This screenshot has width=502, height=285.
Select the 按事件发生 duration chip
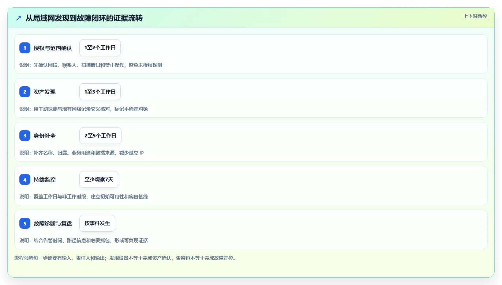(x=97, y=223)
